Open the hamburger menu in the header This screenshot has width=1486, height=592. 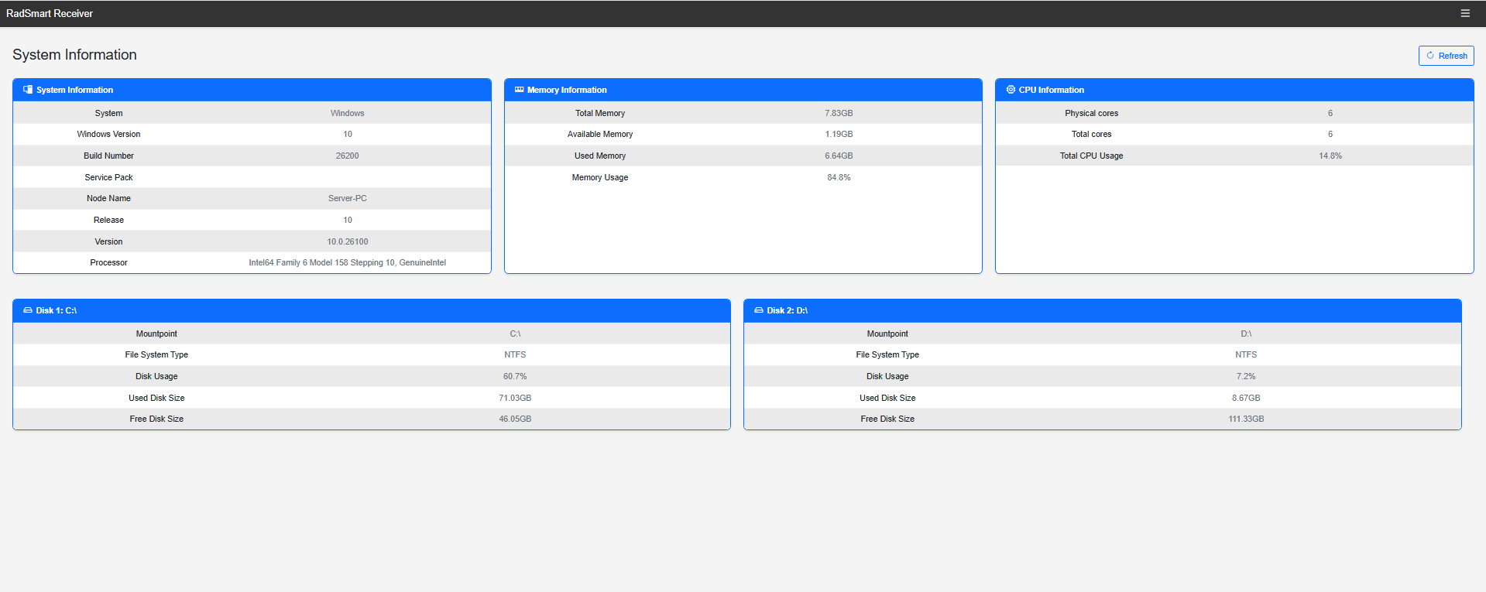(x=1465, y=13)
